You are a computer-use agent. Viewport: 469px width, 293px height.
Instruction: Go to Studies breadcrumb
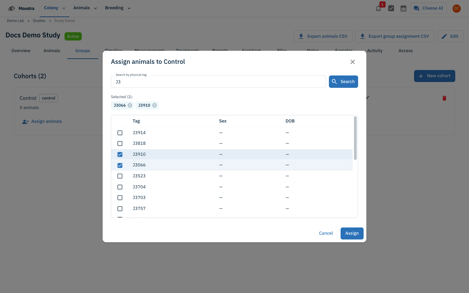coord(39,21)
